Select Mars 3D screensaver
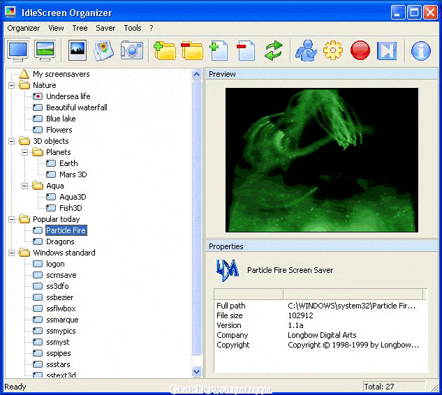The height and width of the screenshot is (395, 442). (x=73, y=174)
